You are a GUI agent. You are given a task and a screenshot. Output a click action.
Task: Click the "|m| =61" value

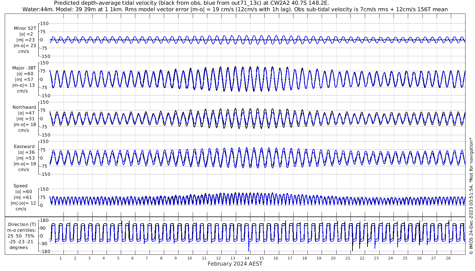[23, 197]
